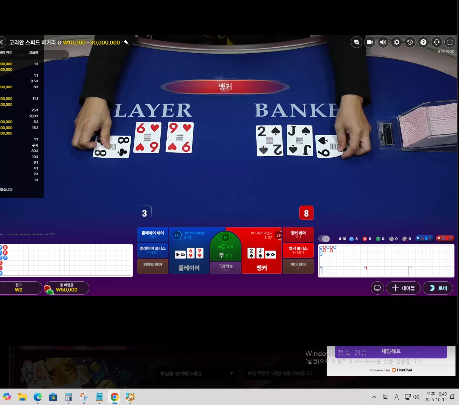
Task: Place bet on 뱅커 보너스
Action: coord(298,250)
